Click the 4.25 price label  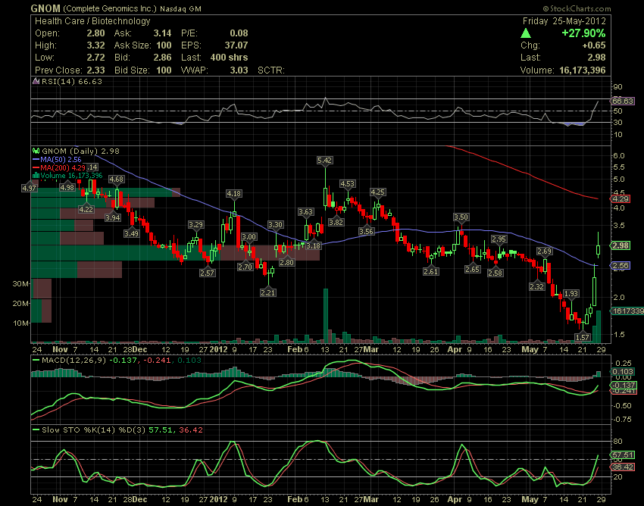point(377,192)
